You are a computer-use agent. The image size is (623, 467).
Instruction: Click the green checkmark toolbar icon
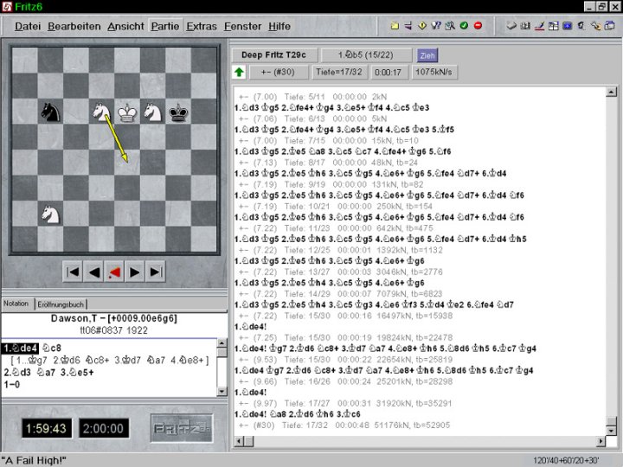464,26
